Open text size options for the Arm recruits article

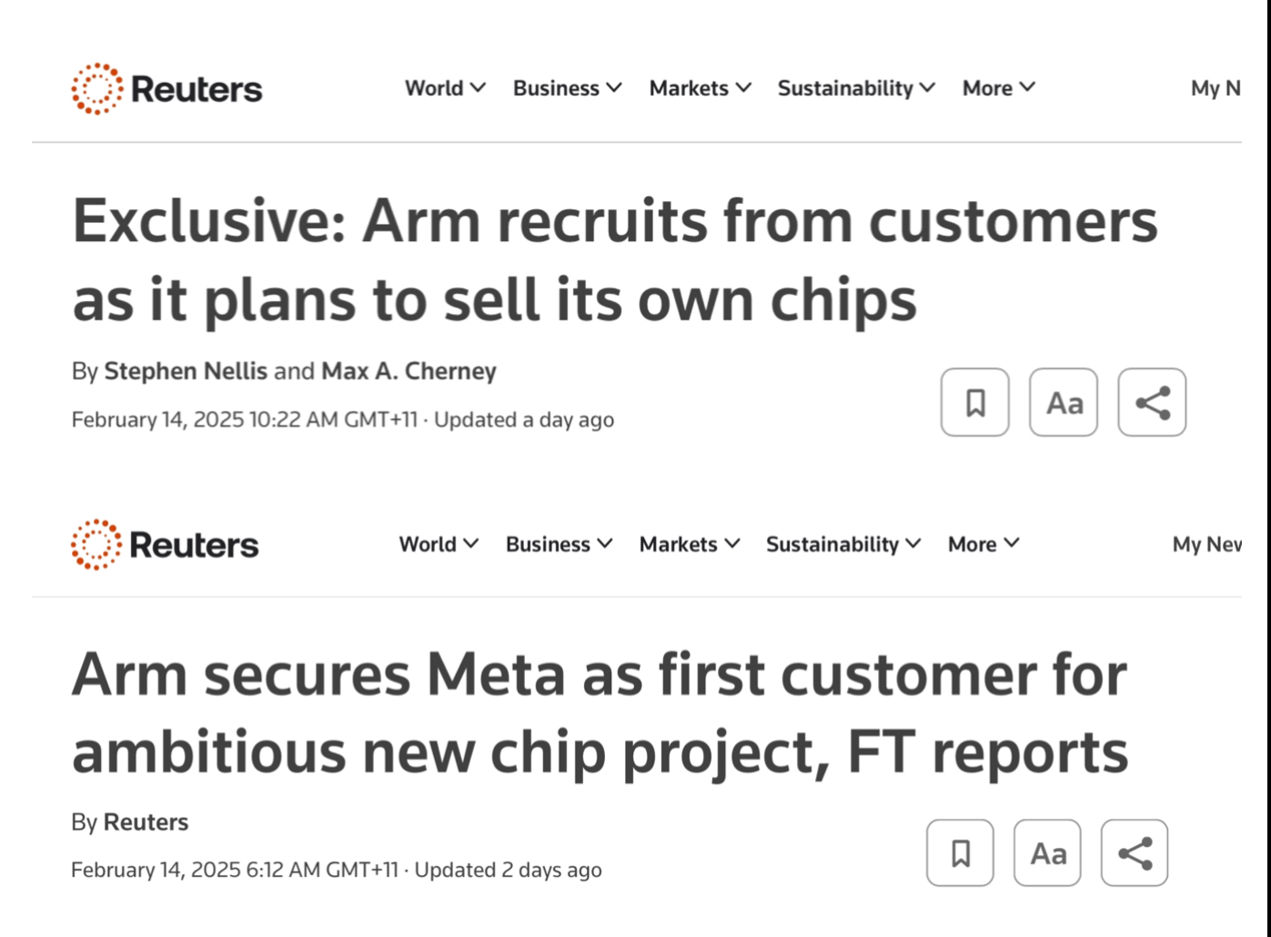[1064, 402]
